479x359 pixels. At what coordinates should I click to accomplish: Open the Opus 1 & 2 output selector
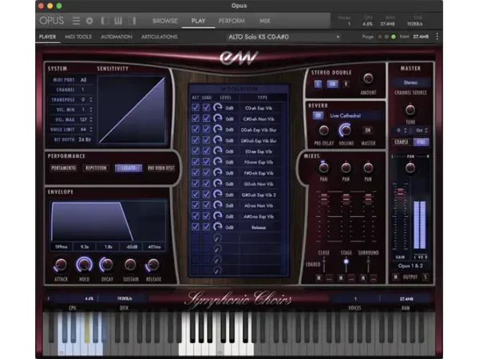tap(410, 266)
